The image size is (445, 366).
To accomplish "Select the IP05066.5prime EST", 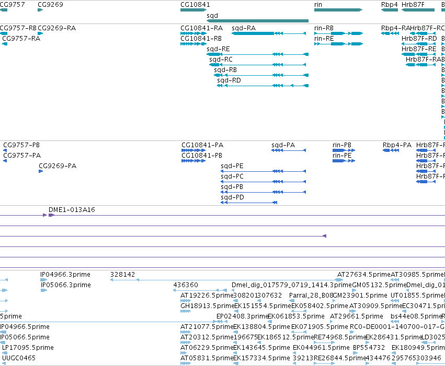I will click(x=3, y=343).
